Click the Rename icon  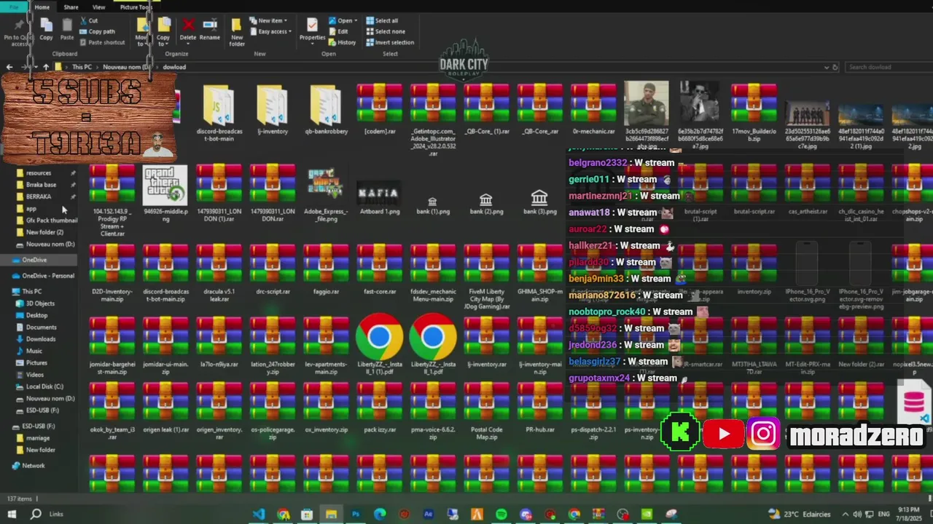(210, 26)
